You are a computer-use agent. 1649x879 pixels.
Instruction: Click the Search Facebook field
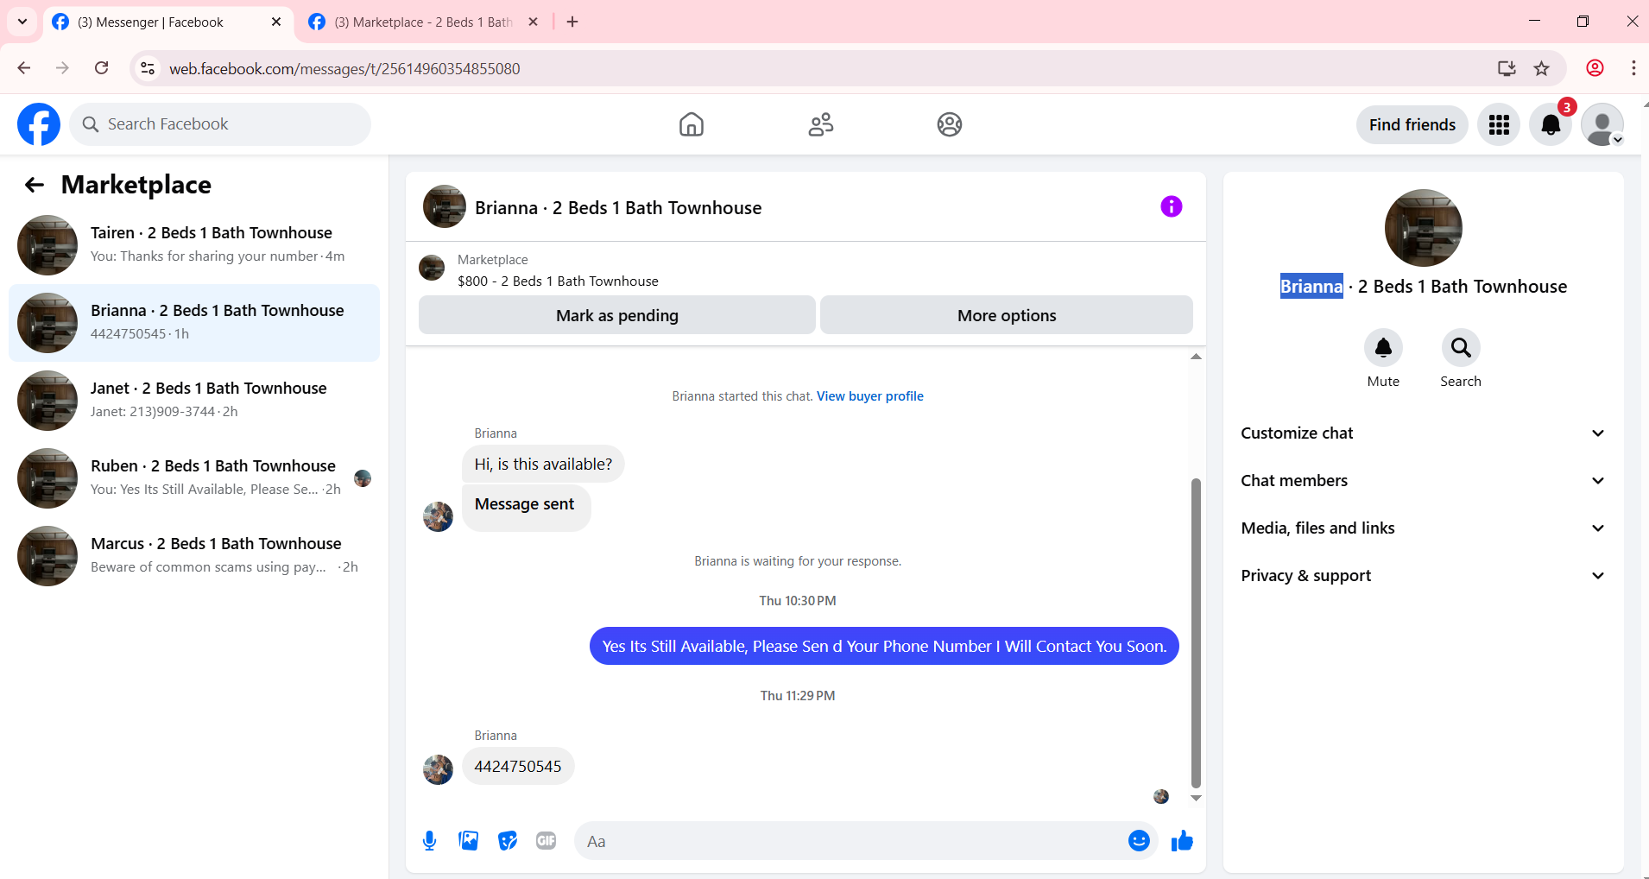pos(221,124)
